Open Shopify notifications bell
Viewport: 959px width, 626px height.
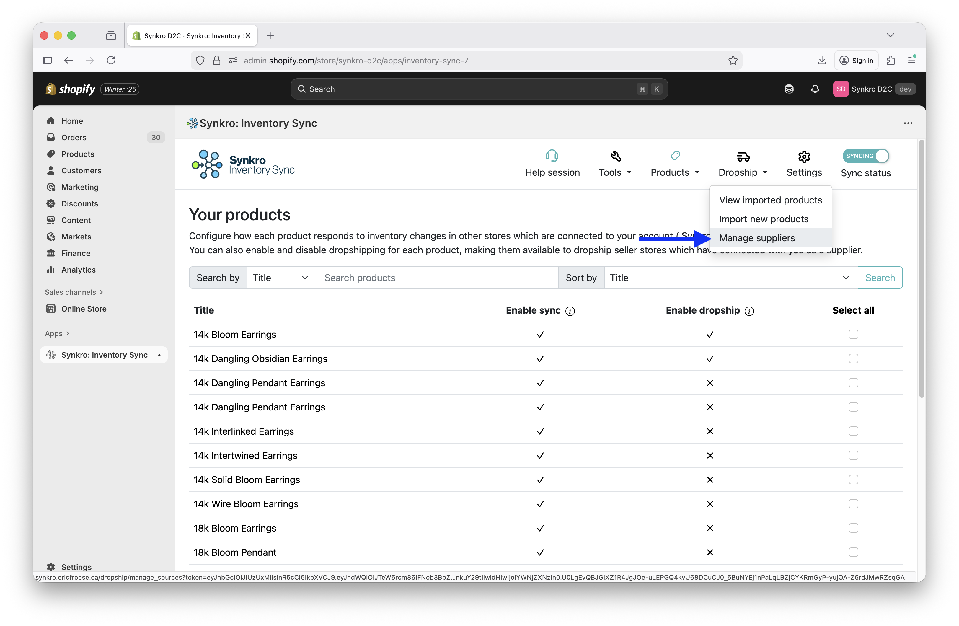[x=815, y=89]
